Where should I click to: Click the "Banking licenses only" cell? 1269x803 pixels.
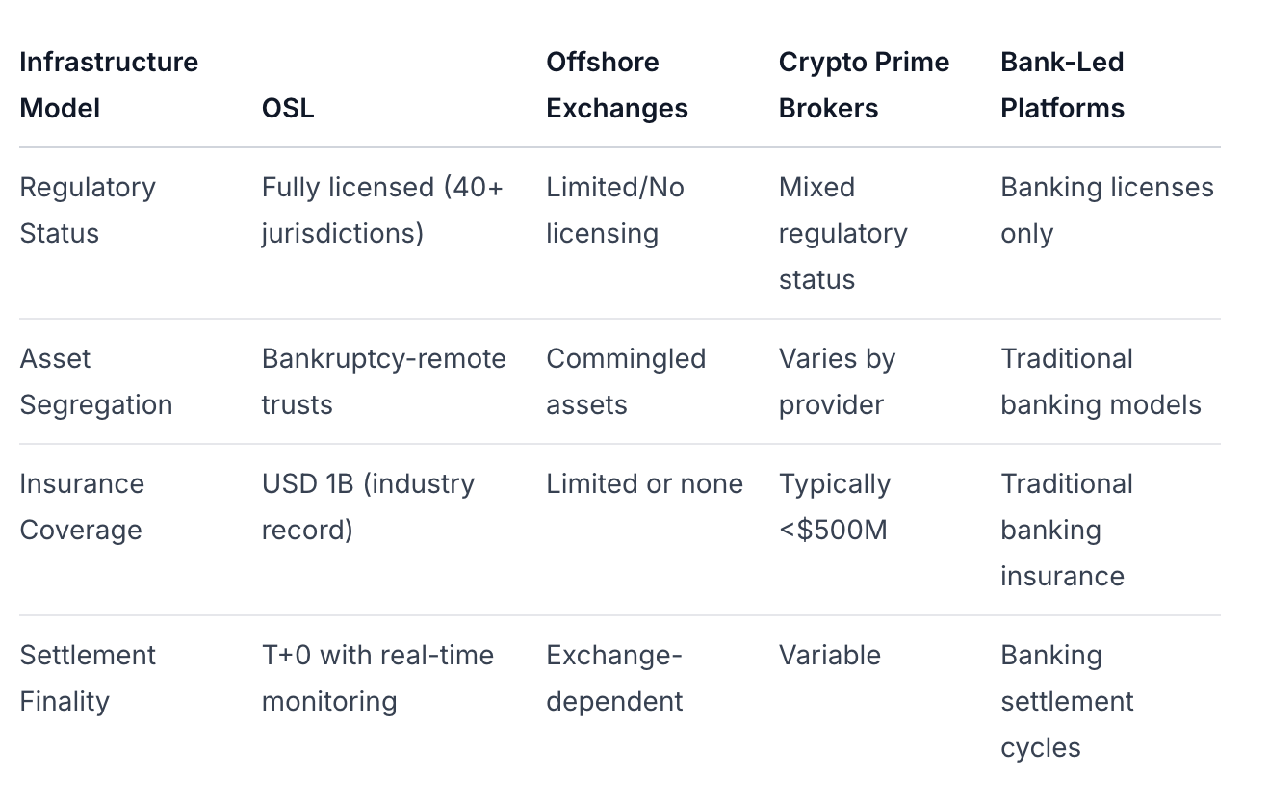point(1106,210)
